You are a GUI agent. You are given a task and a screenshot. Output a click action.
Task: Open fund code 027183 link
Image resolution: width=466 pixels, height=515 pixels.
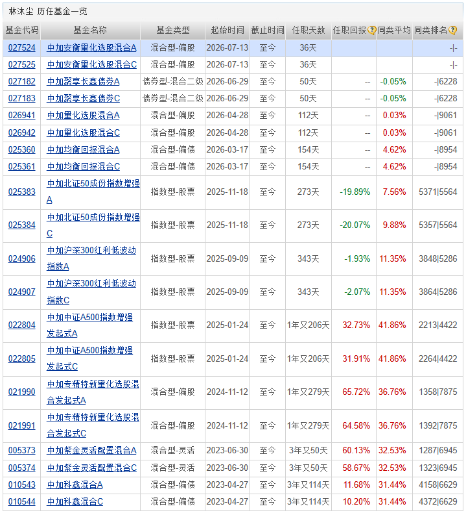click(21, 99)
